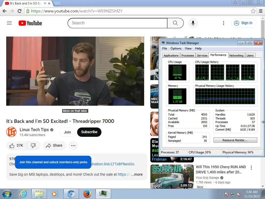
Task: Open Task Manager Help menu
Action: 198,48
